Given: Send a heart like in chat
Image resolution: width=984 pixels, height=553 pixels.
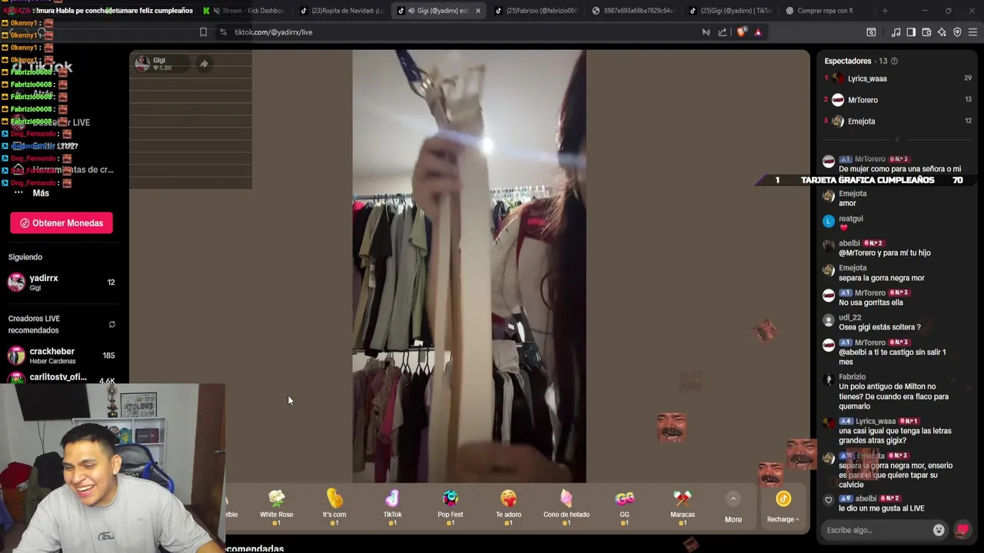Looking at the screenshot, I should coord(962,530).
